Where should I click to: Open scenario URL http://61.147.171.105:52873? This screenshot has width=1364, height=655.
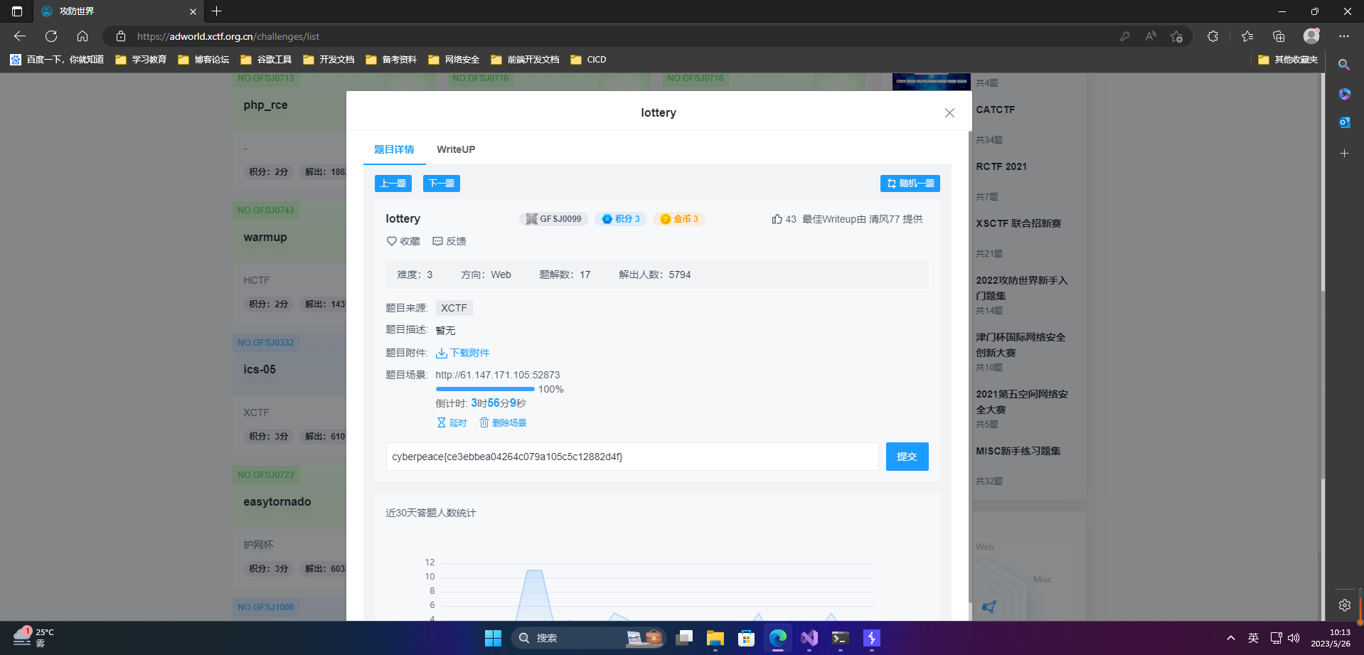(x=498, y=375)
